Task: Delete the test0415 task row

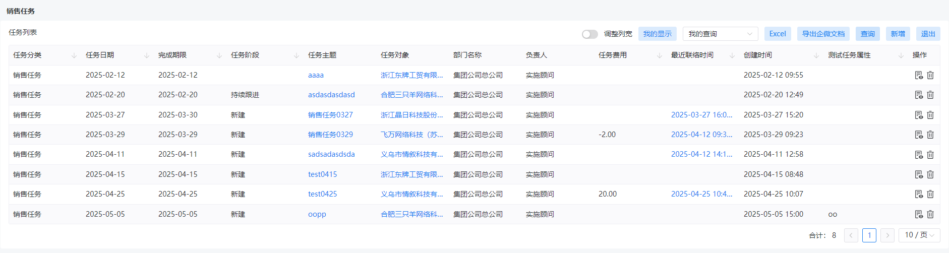Action: (x=930, y=174)
